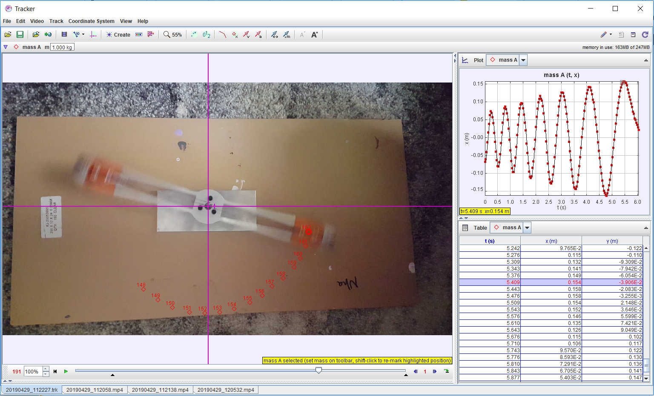This screenshot has height=396, width=654.
Task: Click the mass 1.000 kg field
Action: point(62,47)
